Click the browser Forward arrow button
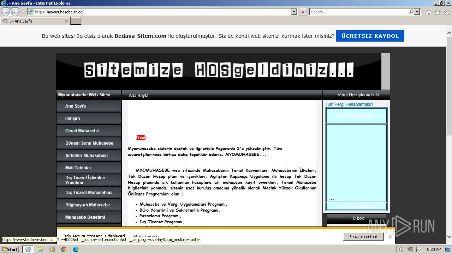This screenshot has height=254, width=452. click(15, 12)
